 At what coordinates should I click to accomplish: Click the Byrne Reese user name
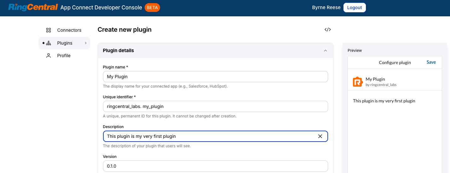coord(326,8)
